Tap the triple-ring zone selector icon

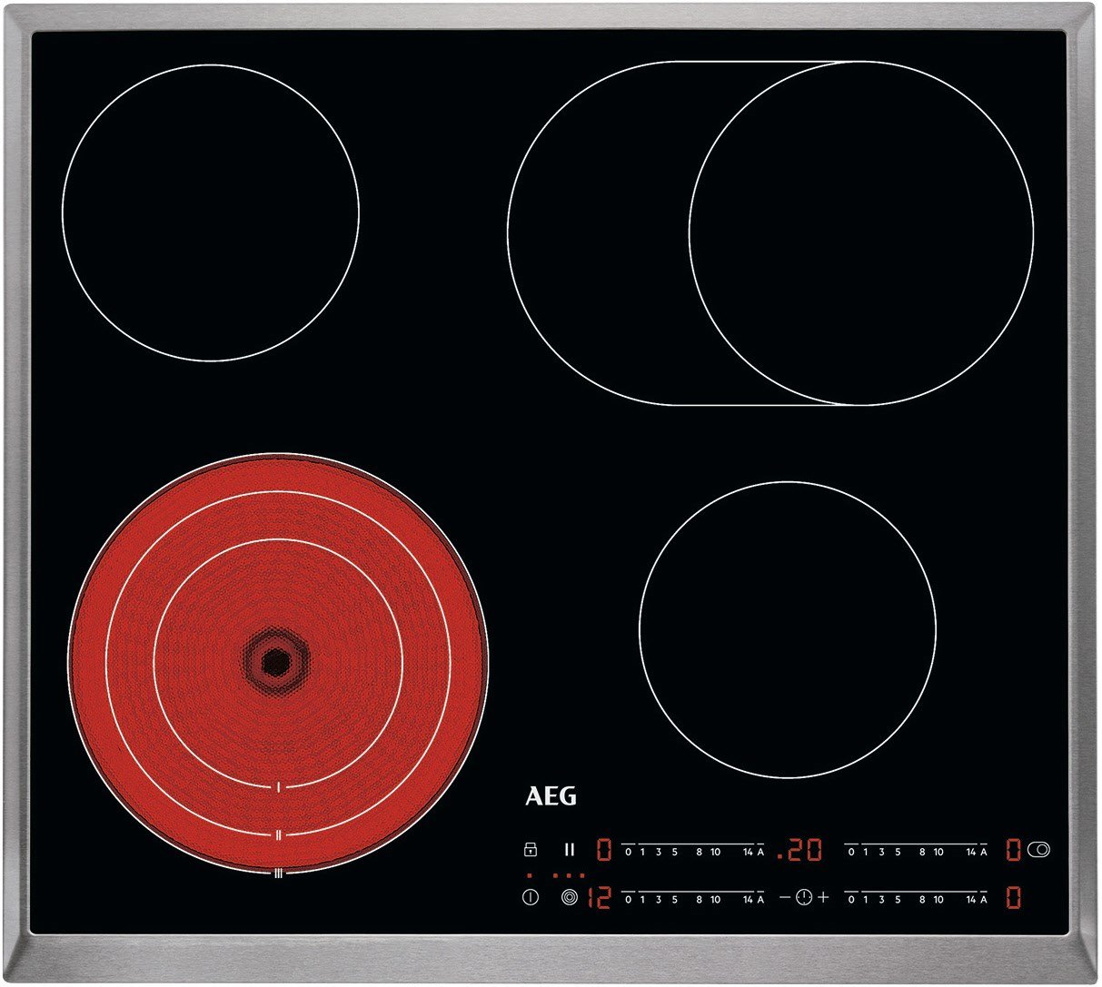570,898
